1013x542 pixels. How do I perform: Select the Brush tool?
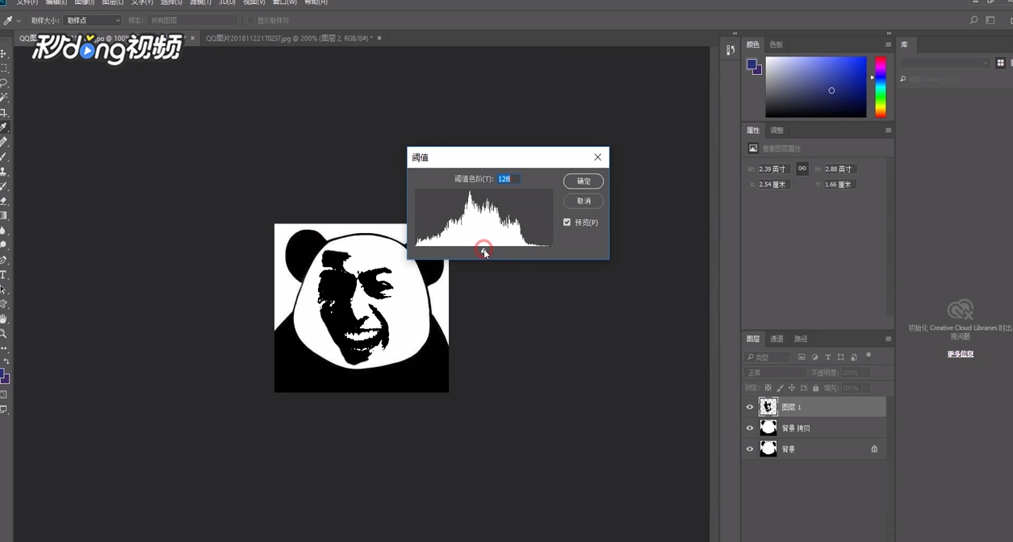tap(3, 156)
